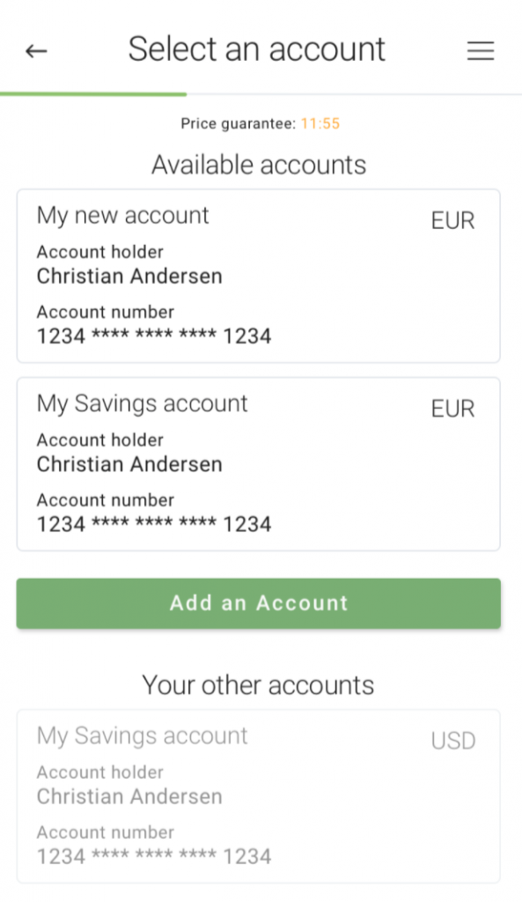Viewport: 522px width, 902px height.
Task: Click account number in USD Savings account
Action: click(154, 856)
